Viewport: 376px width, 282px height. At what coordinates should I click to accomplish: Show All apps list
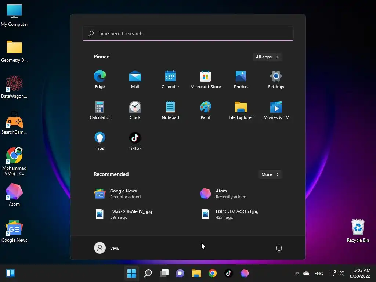click(x=267, y=57)
